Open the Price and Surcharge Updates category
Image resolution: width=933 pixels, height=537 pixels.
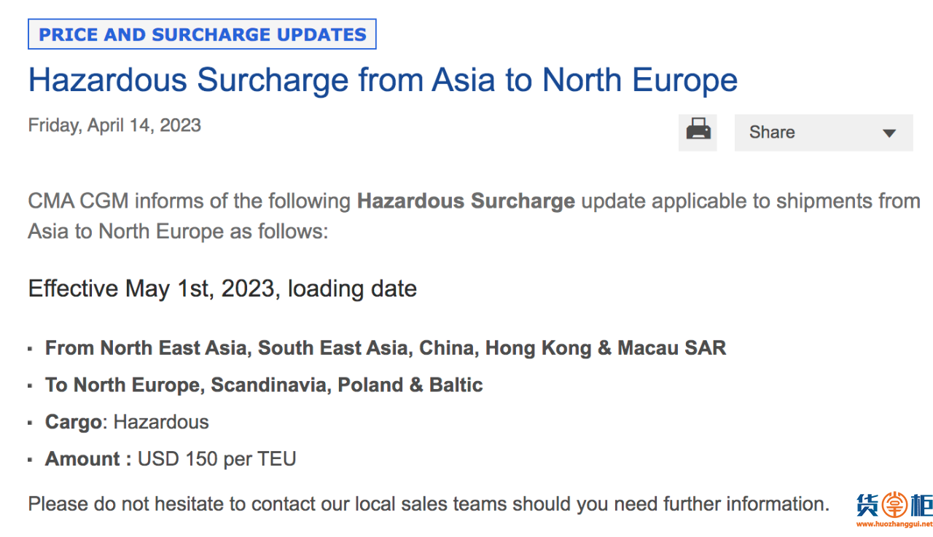point(202,34)
